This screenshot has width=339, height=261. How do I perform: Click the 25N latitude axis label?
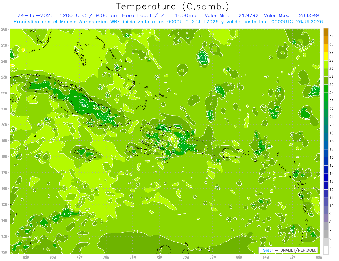tap(4, 45)
